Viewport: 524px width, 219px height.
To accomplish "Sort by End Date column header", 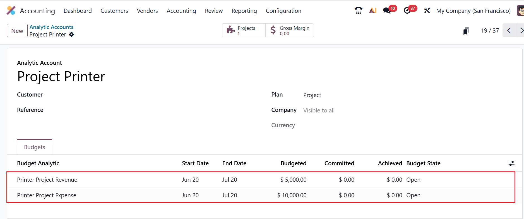I will pos(234,163).
